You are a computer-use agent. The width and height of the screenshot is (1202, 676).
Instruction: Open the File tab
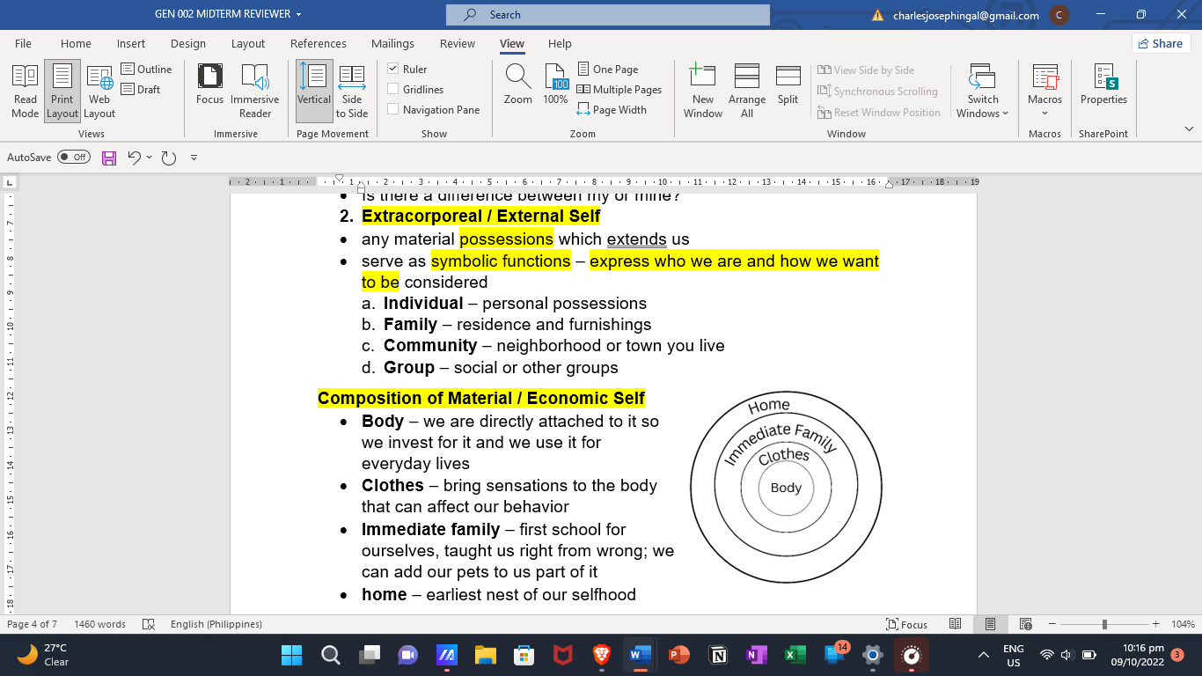23,43
